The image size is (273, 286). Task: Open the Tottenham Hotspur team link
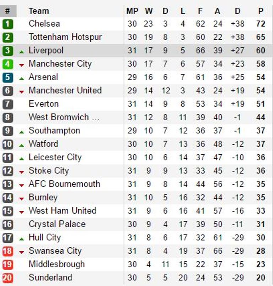pos(65,37)
